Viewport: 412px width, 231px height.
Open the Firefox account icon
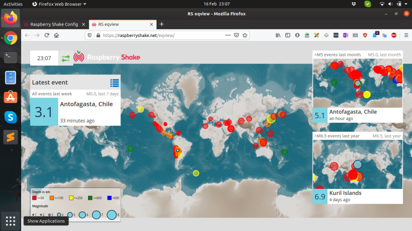[x=297, y=35]
